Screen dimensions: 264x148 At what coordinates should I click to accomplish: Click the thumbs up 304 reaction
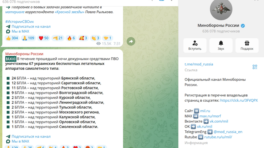point(12,38)
